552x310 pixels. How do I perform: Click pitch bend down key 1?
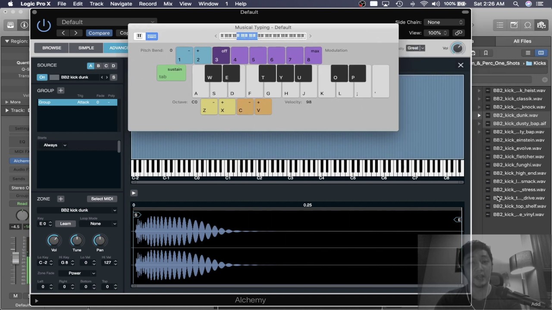coord(184,56)
